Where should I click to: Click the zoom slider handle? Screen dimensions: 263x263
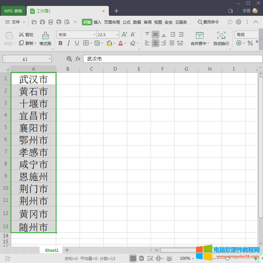pyautogui.click(x=227, y=258)
